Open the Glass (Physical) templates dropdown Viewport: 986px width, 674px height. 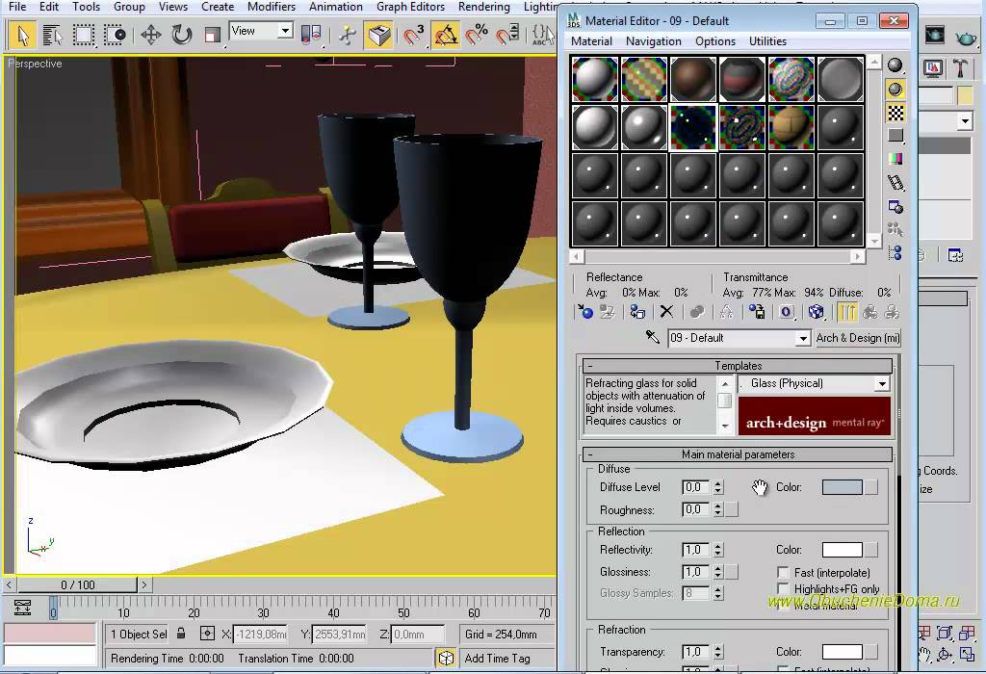pos(881,383)
